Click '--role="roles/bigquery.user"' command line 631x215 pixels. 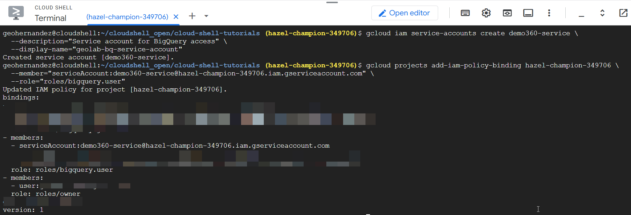68,81
